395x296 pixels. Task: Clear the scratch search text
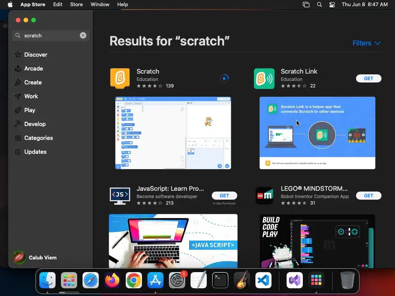click(83, 35)
